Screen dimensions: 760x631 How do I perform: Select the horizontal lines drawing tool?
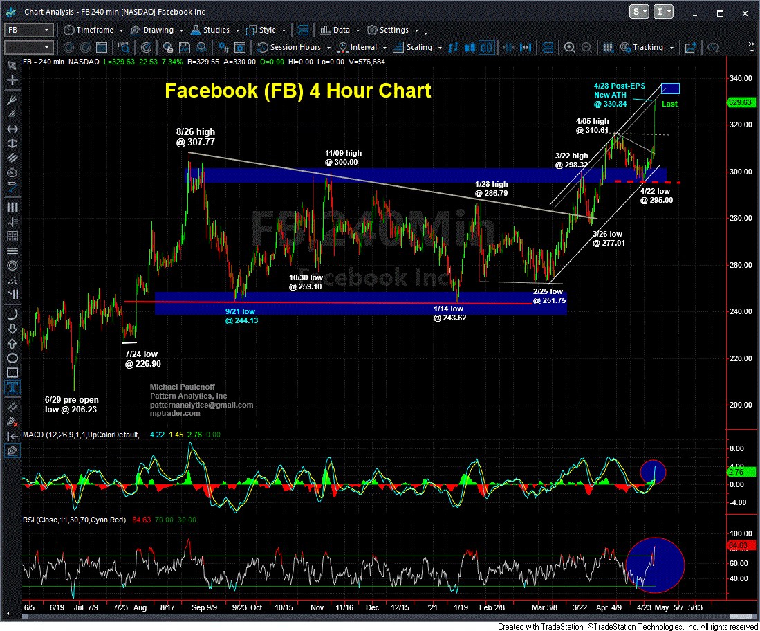[x=12, y=250]
